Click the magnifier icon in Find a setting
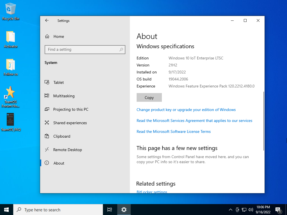The image size is (287, 215). [121, 50]
